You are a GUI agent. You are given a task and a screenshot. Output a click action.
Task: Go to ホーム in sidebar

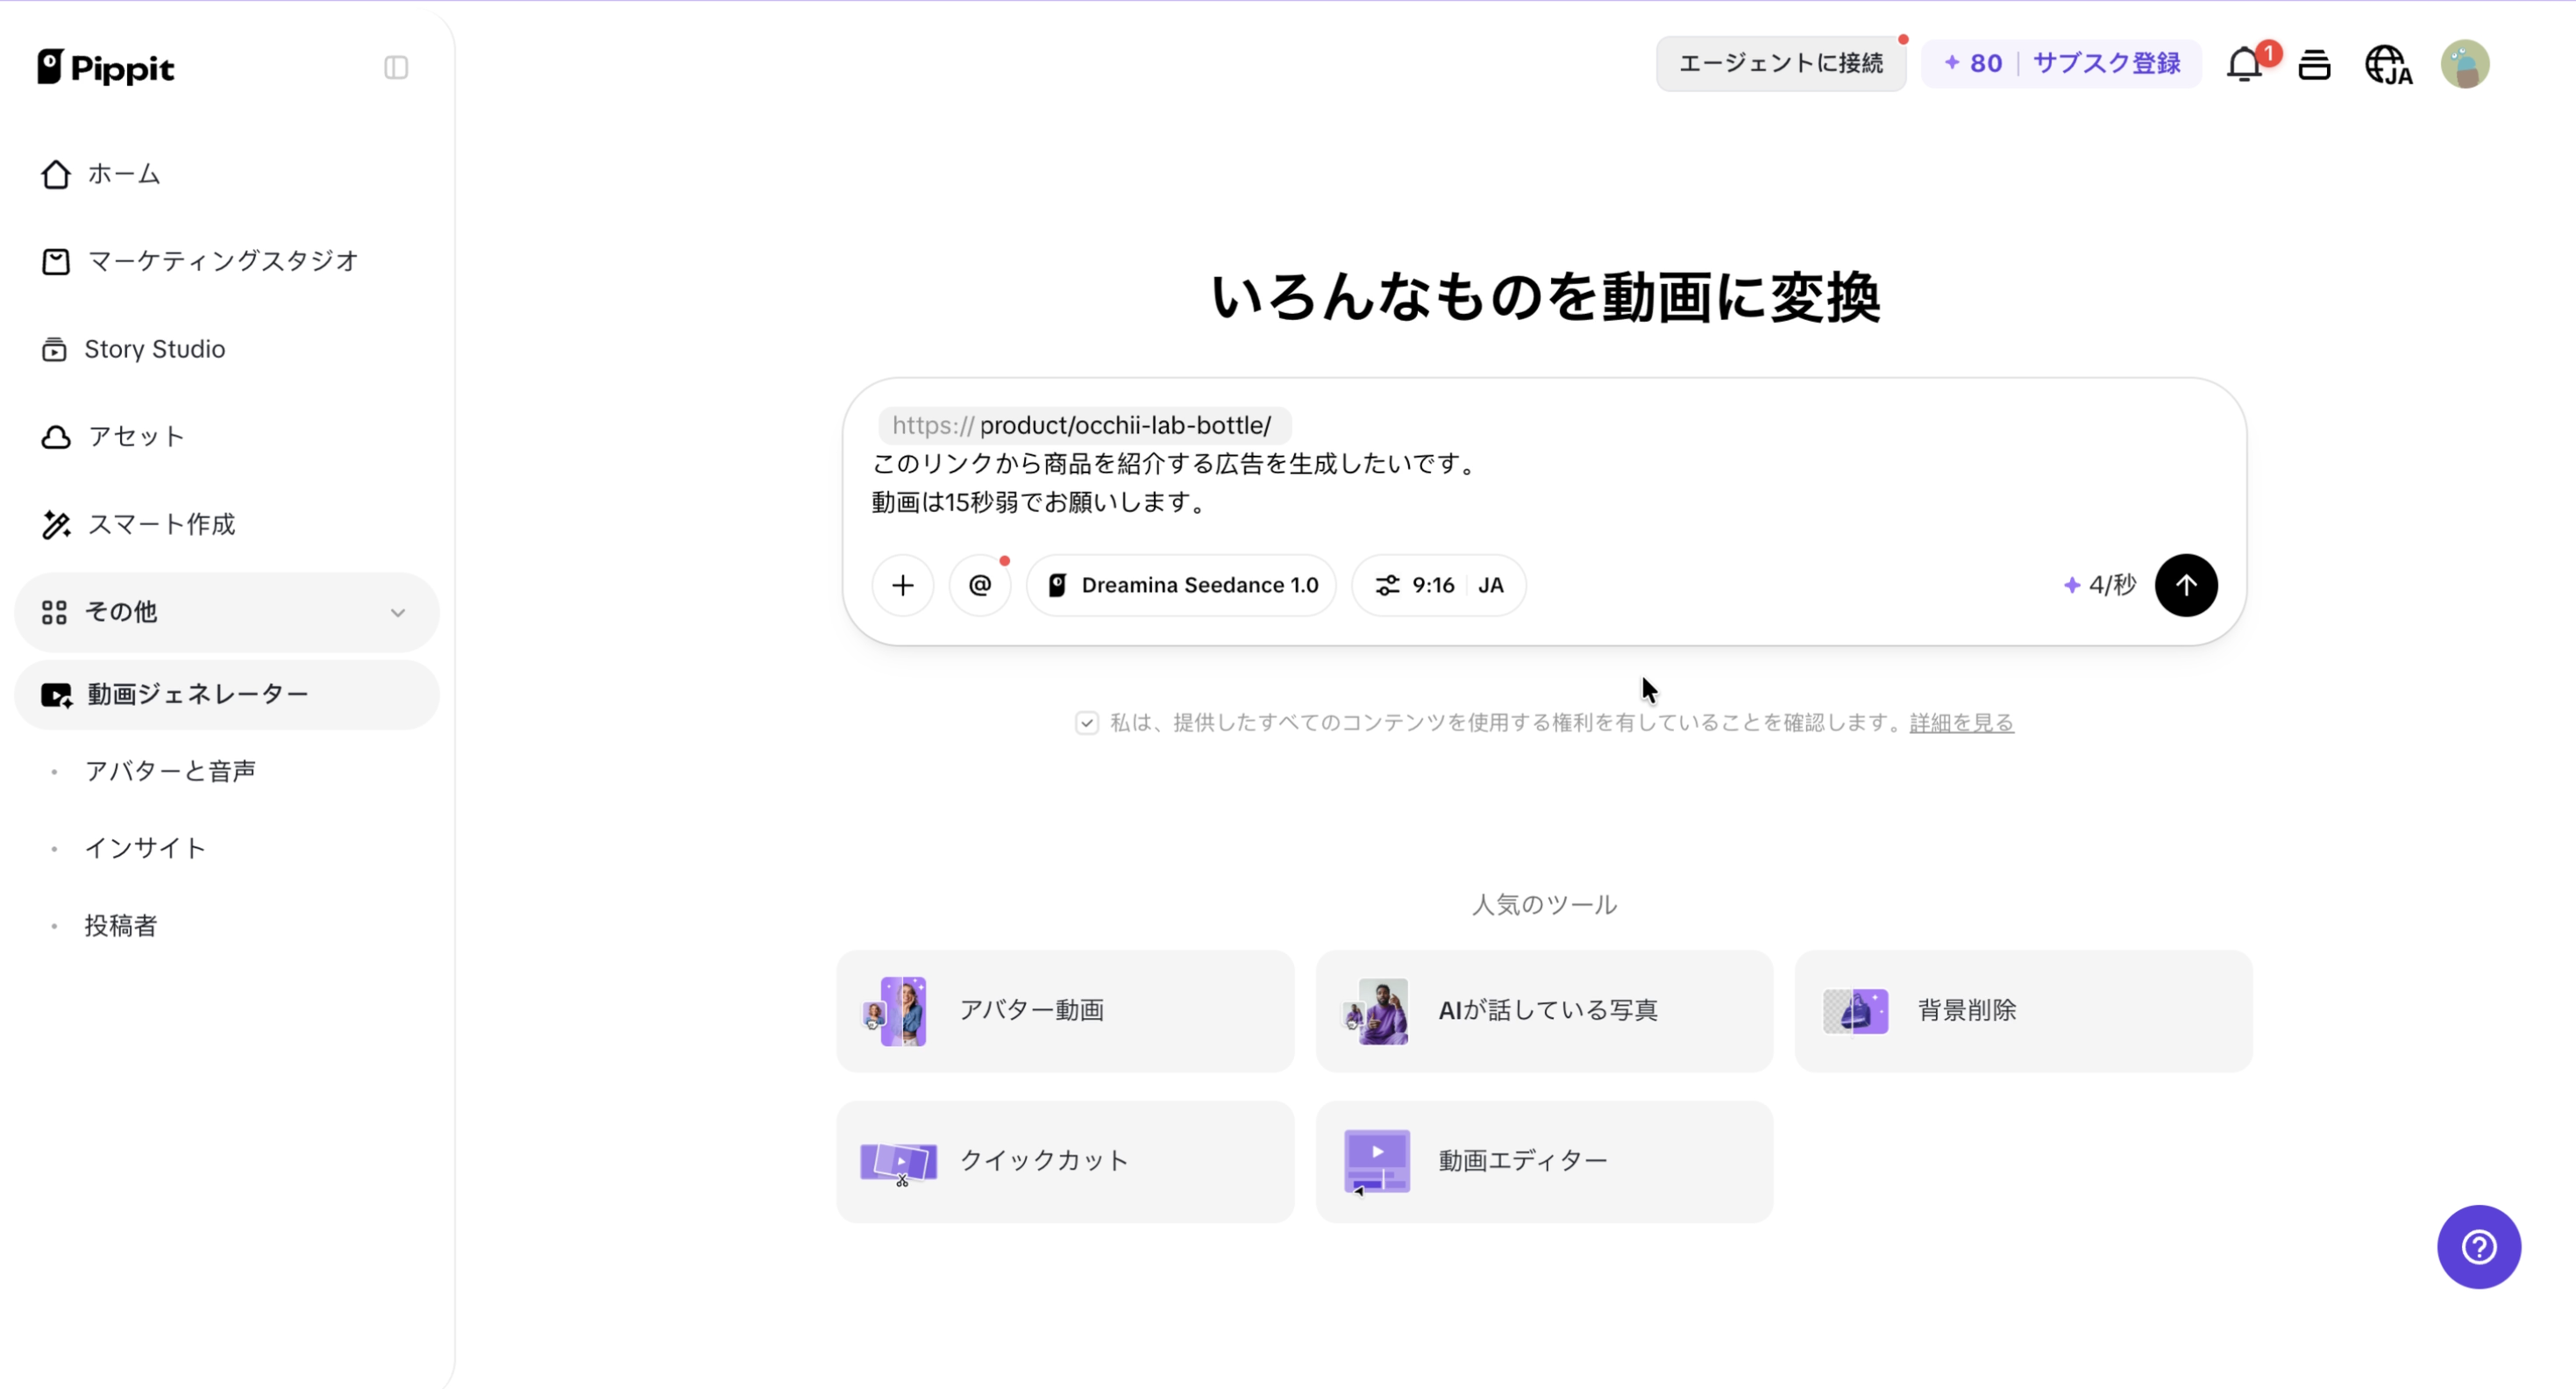pos(227,174)
